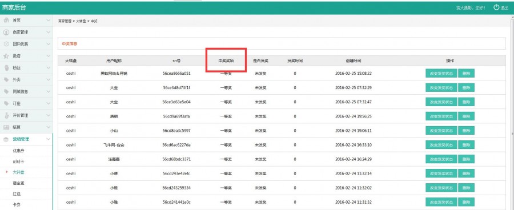Click the hand icon beside 粉丝

click(6, 68)
